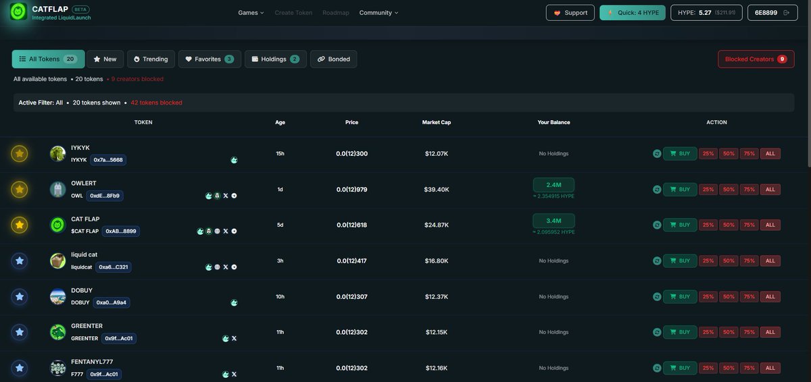Buy the DOBUY token

680,296
